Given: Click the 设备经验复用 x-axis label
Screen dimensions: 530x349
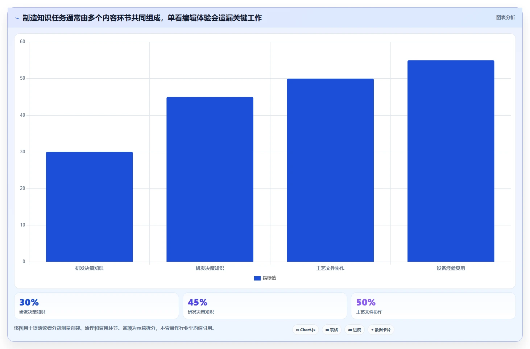Looking at the screenshot, I should point(451,268).
